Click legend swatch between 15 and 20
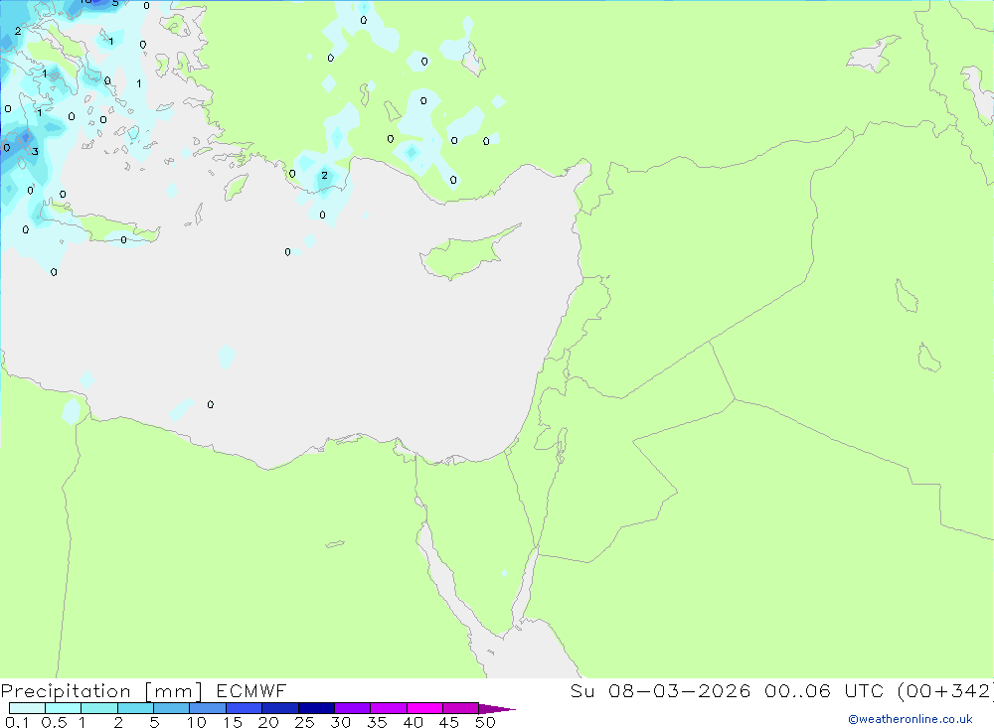The image size is (994, 728). [245, 708]
